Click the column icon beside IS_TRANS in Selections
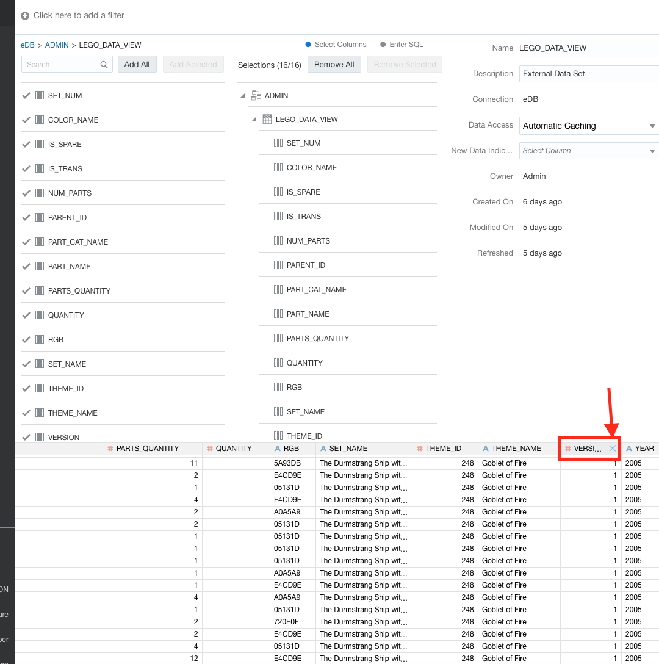This screenshot has width=659, height=664. click(x=278, y=217)
